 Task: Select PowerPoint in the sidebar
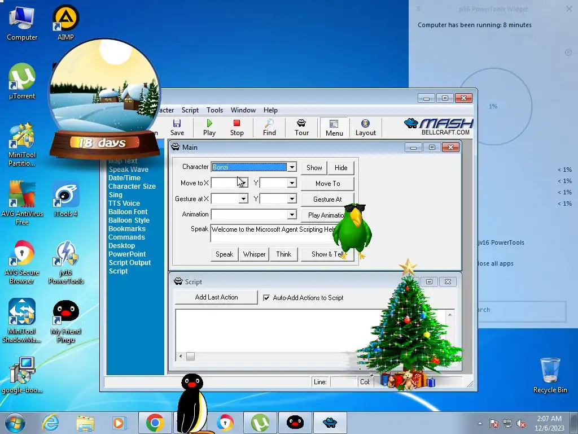127,254
